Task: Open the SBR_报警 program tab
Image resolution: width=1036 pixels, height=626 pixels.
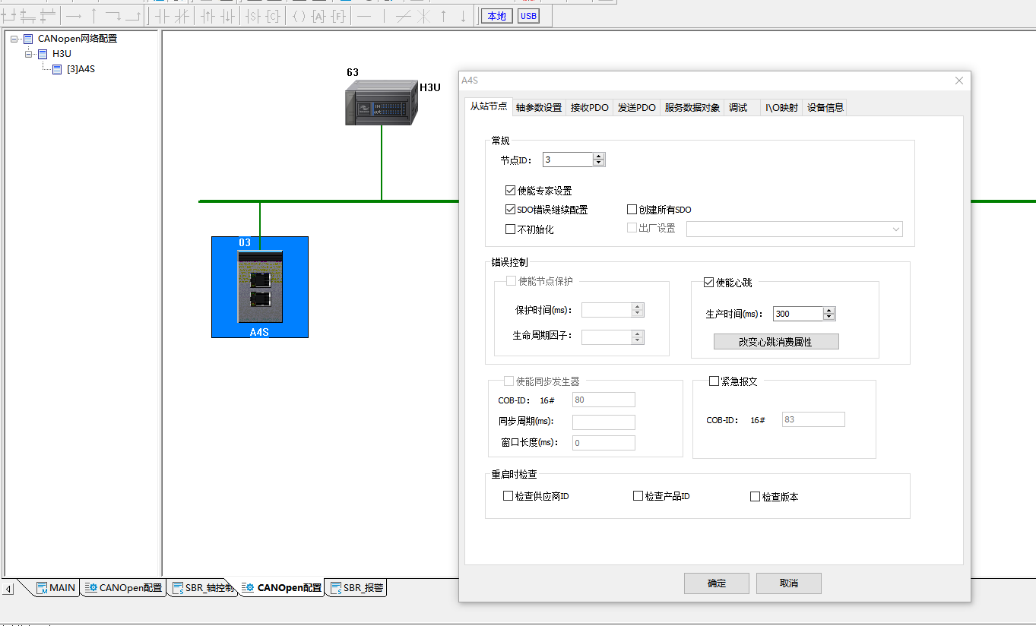Action: [356, 587]
